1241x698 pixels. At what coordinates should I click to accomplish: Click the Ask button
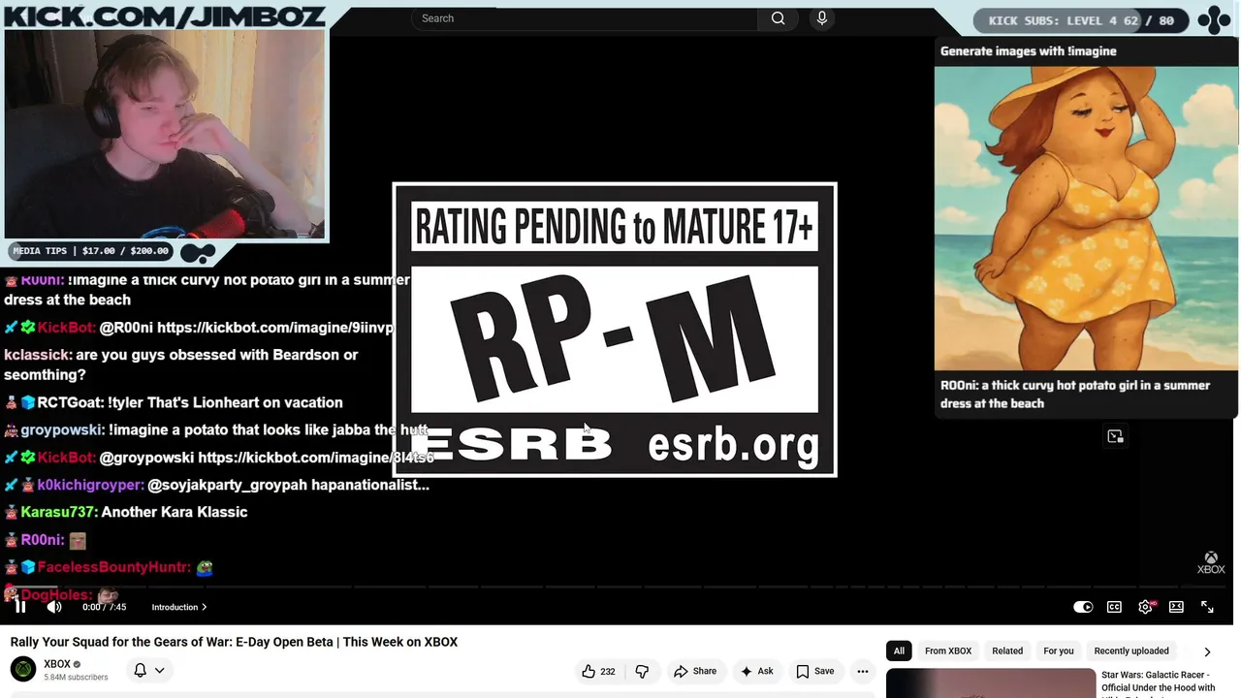tap(756, 671)
